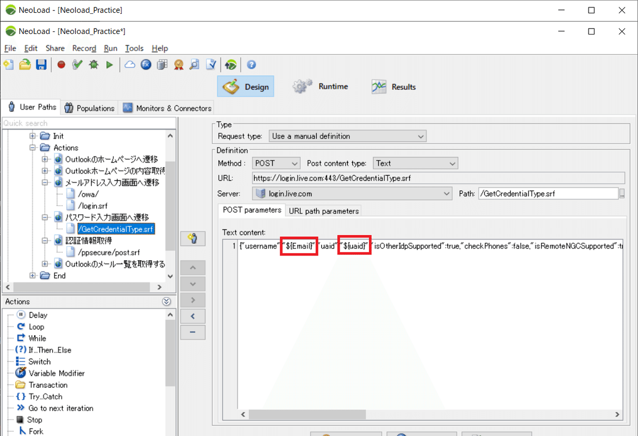Click the user path tree vertical scrollbar

point(170,206)
